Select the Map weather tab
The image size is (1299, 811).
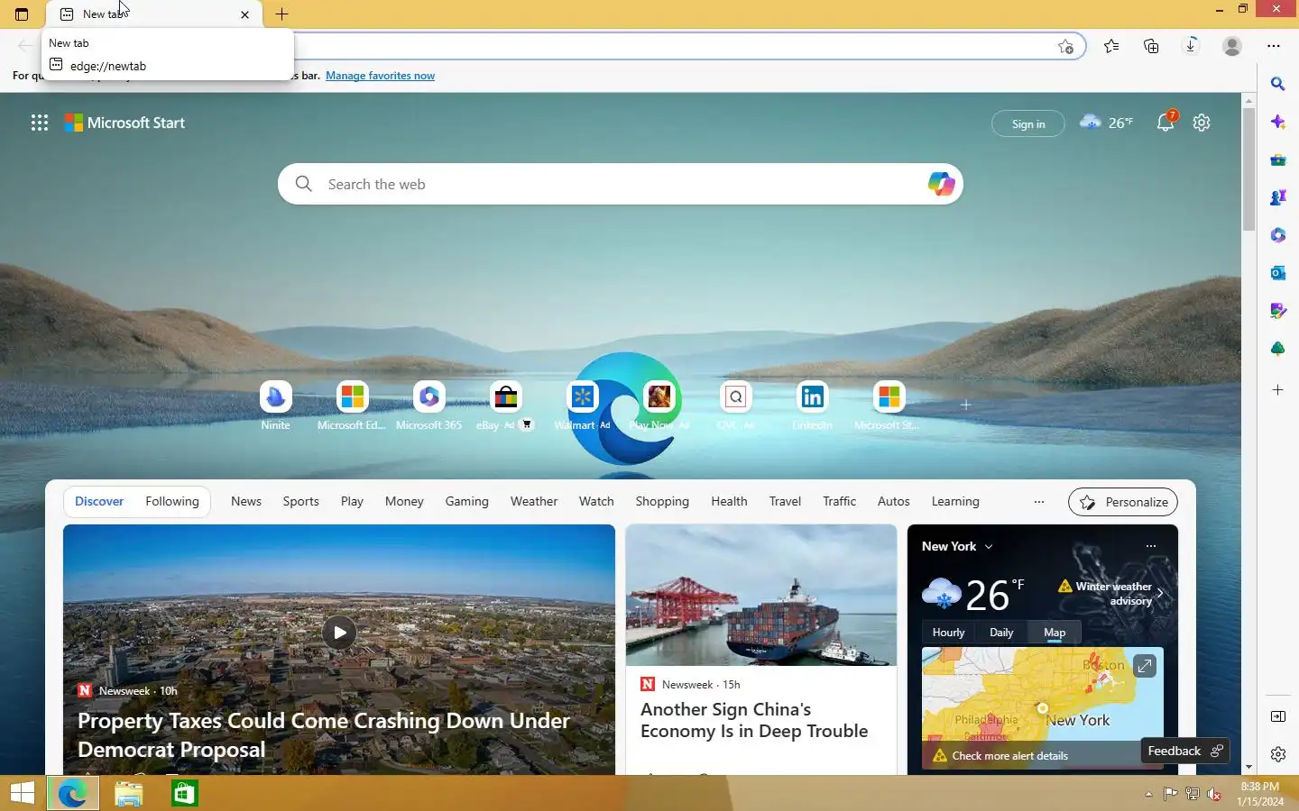tap(1055, 633)
